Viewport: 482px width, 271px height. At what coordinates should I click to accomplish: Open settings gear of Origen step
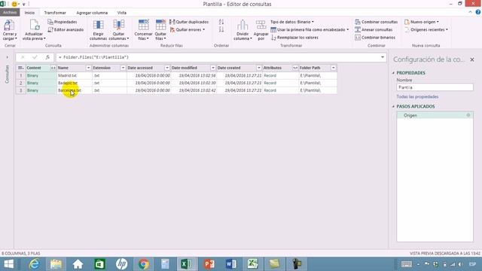[x=468, y=115]
